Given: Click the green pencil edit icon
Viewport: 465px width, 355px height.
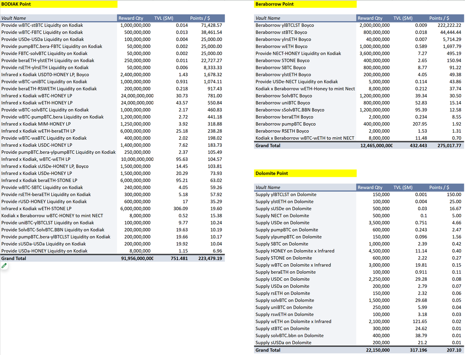Looking at the screenshot, I should coord(4,266).
